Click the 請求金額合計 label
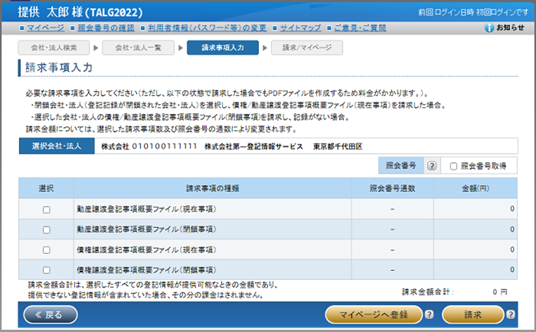The image size is (536, 332). click(427, 292)
